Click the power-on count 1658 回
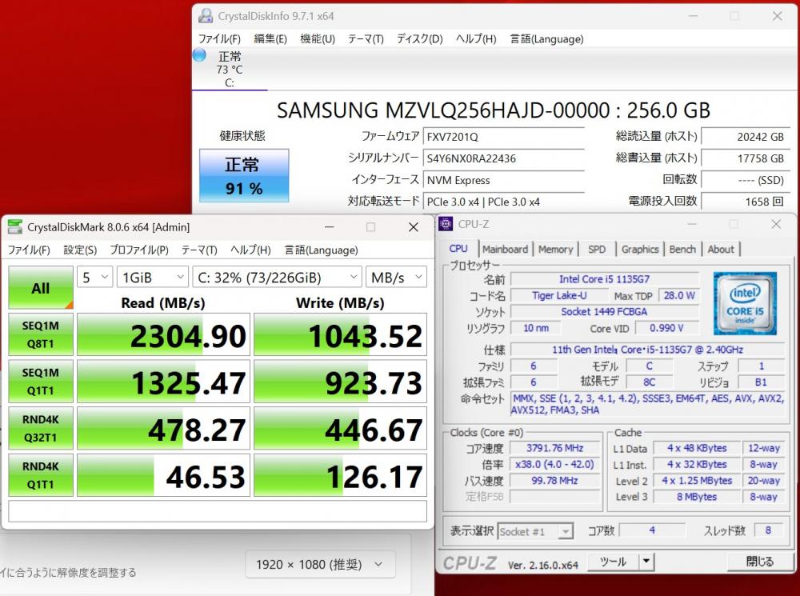Viewport: 800px width, 596px height. tap(746, 202)
